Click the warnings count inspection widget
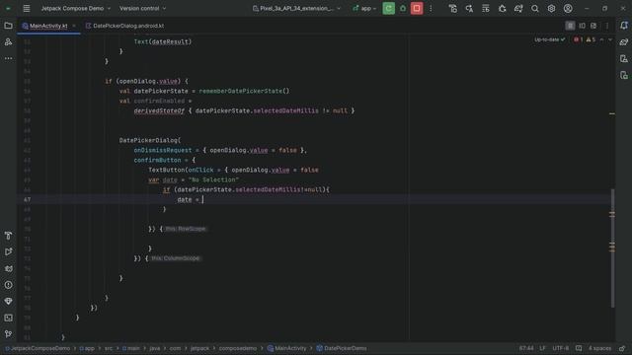 tap(591, 39)
